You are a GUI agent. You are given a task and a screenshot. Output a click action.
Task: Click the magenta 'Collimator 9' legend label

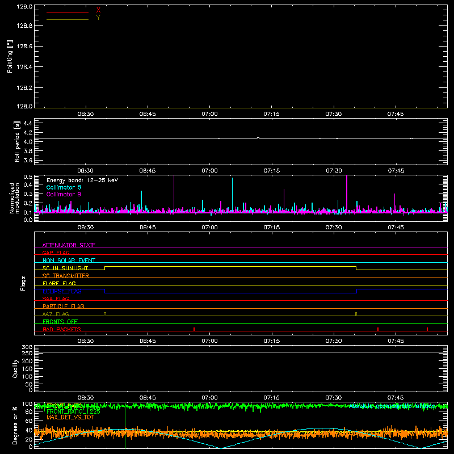coord(64,194)
